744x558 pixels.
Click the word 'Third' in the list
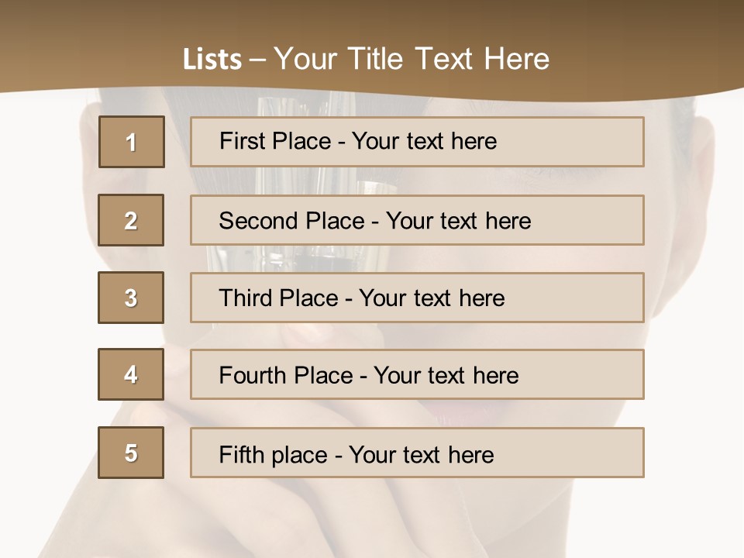point(246,298)
